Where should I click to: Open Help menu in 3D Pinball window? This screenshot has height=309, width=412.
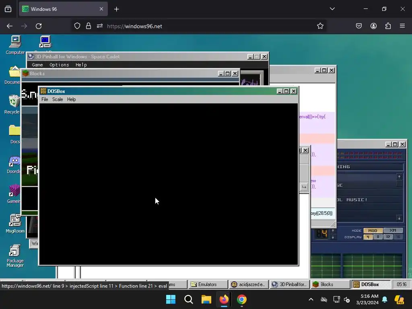(x=81, y=65)
